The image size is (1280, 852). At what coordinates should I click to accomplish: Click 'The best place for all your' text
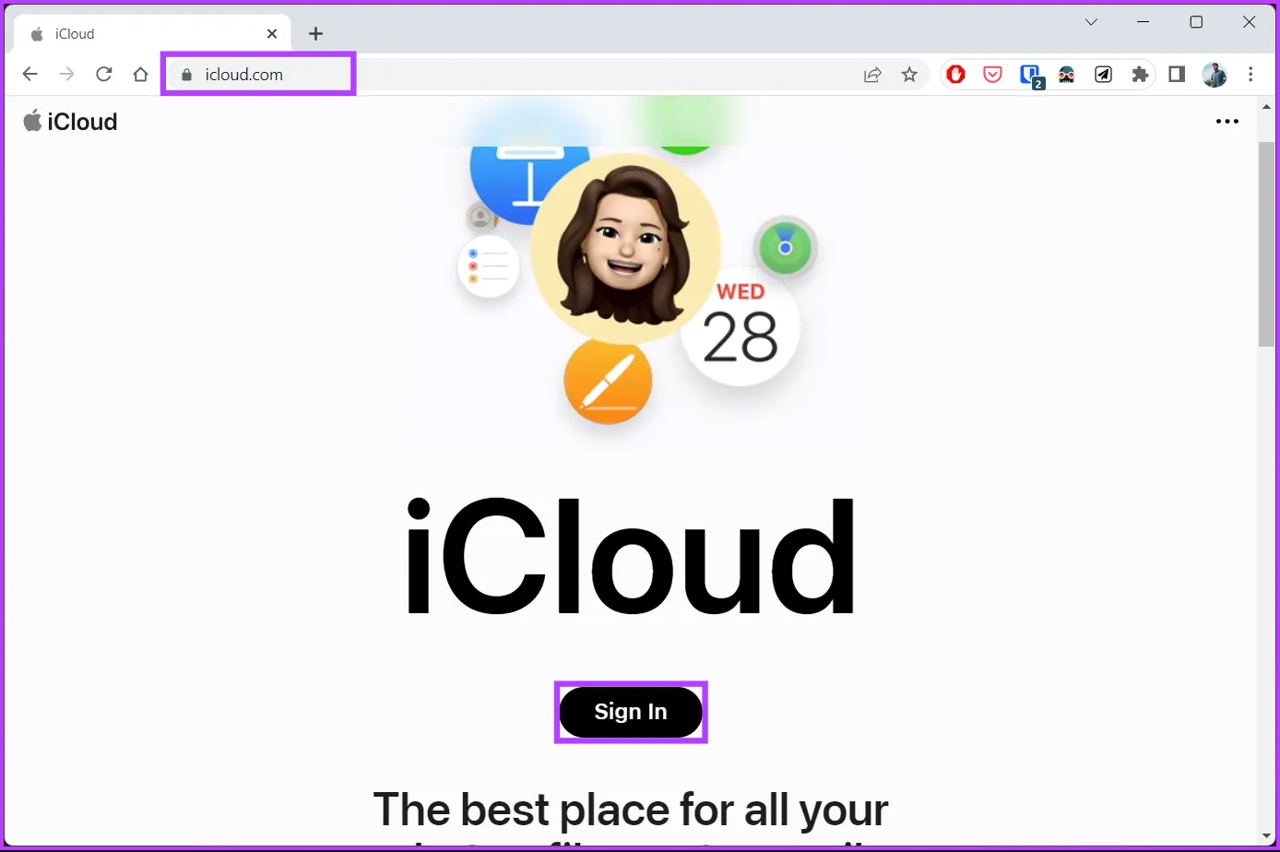(631, 810)
